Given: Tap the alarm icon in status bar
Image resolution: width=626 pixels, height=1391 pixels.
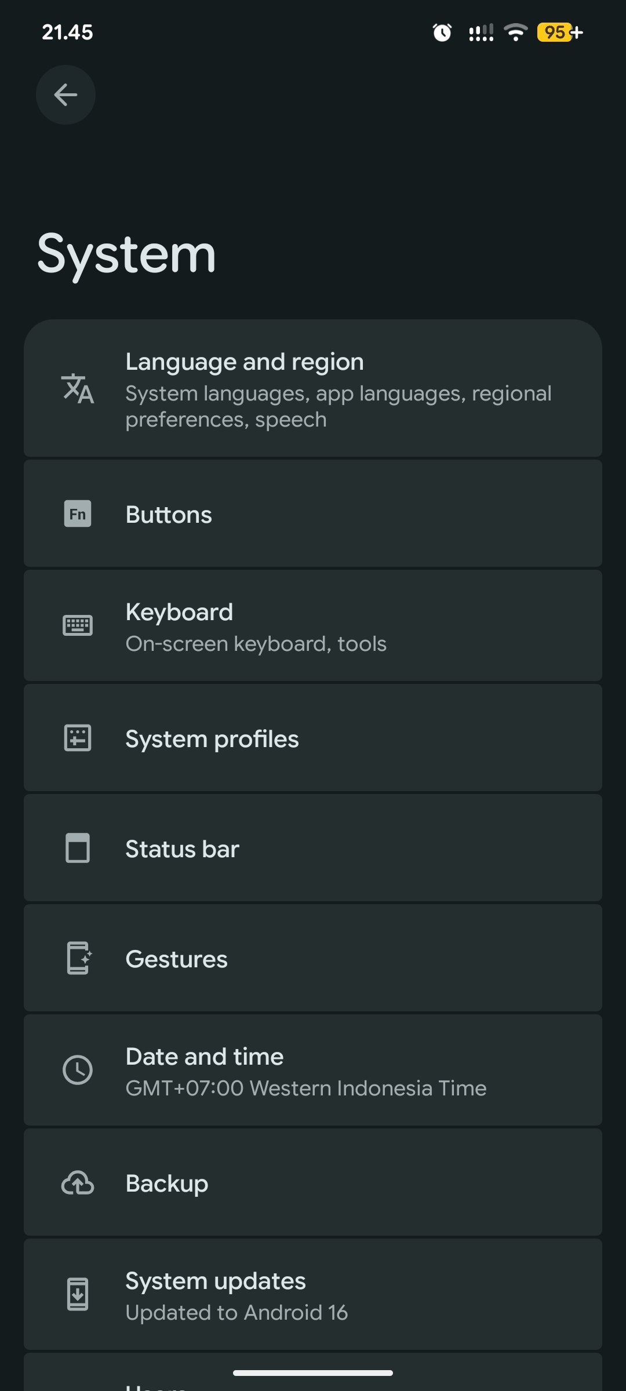Looking at the screenshot, I should 442,32.
